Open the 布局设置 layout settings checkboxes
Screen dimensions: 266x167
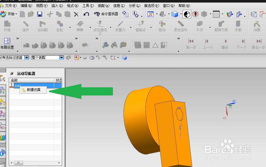click(x=7, y=44)
